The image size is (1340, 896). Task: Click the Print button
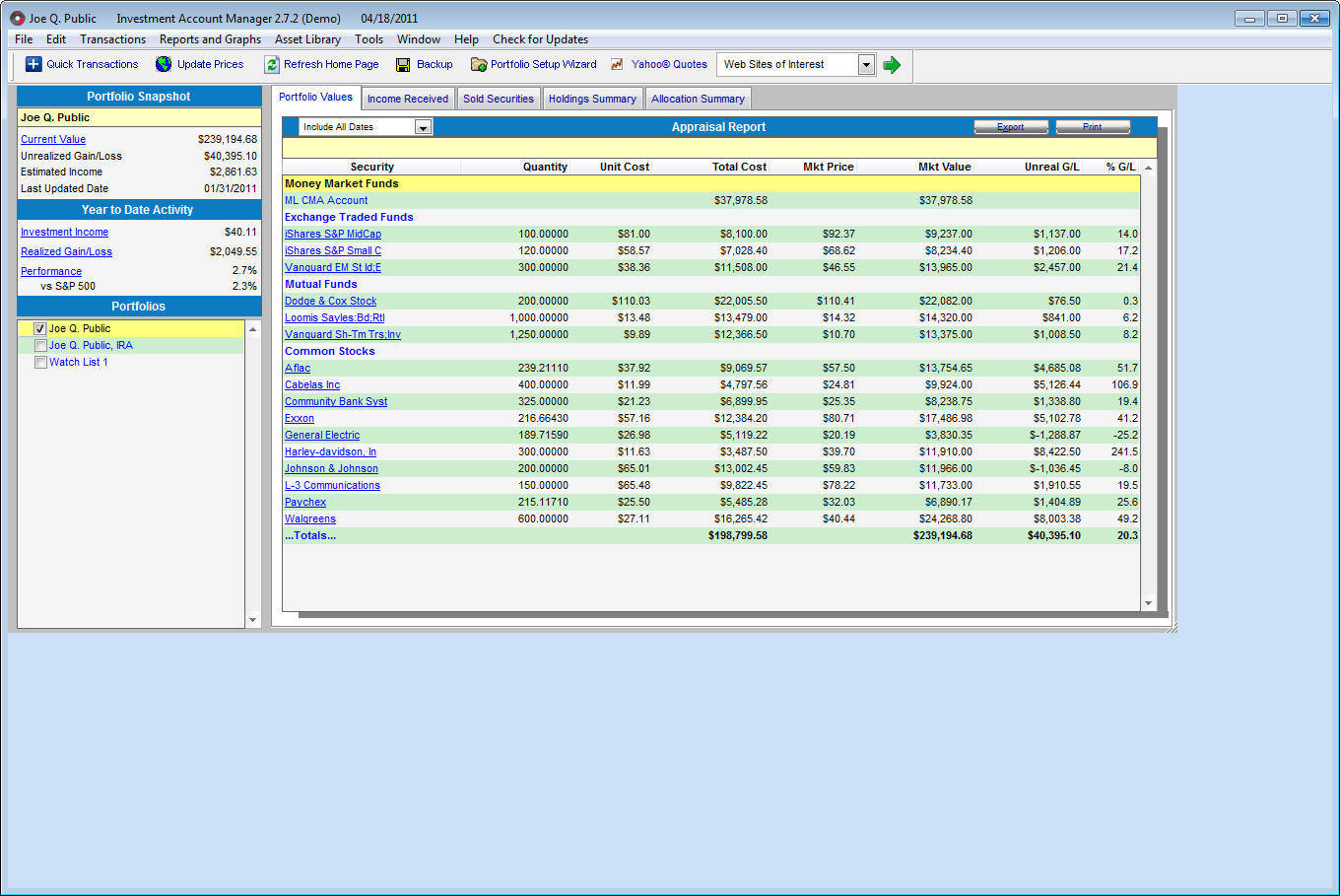pyautogui.click(x=1093, y=127)
